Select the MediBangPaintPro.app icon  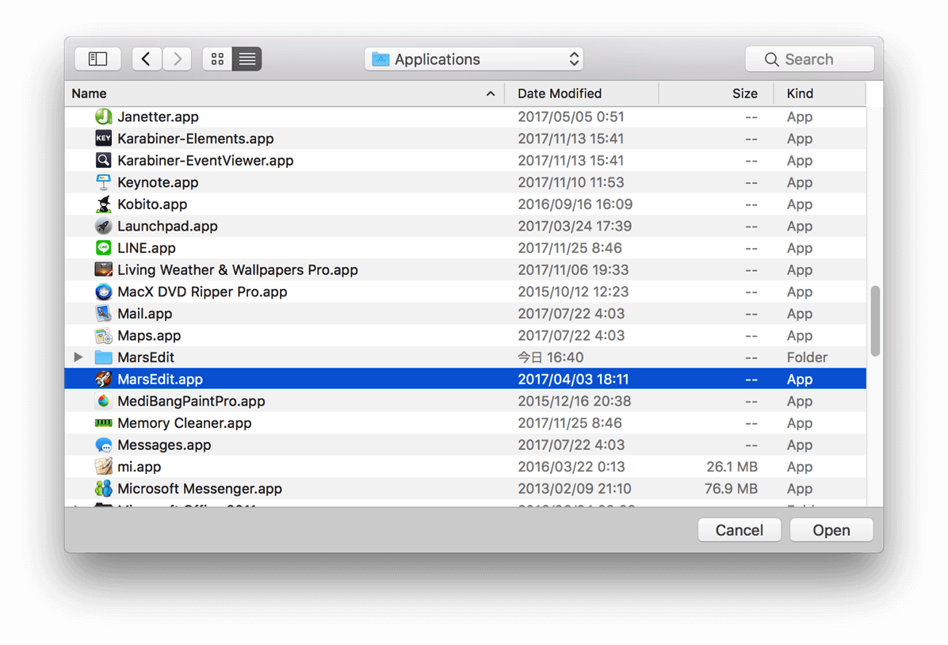tap(103, 401)
